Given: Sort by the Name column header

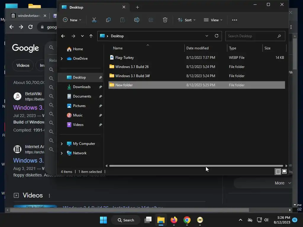Looking at the screenshot, I should (146, 48).
